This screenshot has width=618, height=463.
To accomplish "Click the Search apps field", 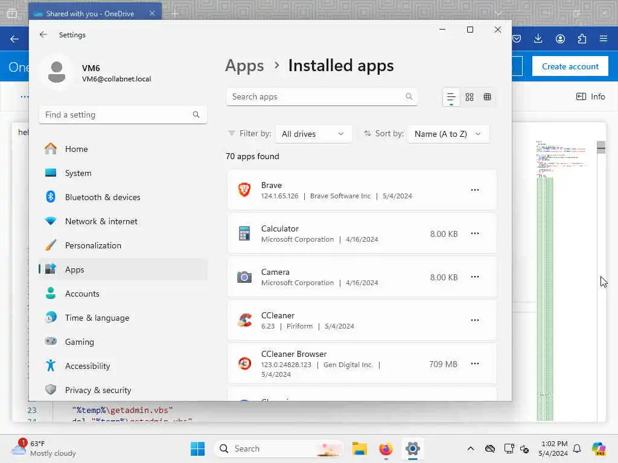I will pos(322,97).
